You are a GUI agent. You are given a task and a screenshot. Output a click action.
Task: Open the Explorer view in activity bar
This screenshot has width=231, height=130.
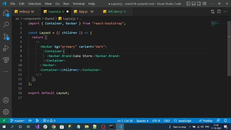point(6,13)
